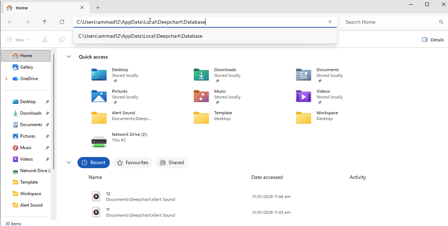The height and width of the screenshot is (226, 448).
Task: Switch to the Favourites tab
Action: 133,162
